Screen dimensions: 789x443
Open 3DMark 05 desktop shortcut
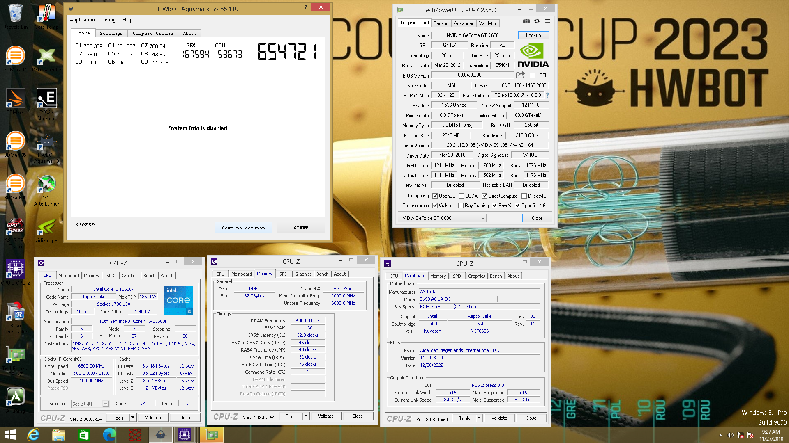point(15,144)
